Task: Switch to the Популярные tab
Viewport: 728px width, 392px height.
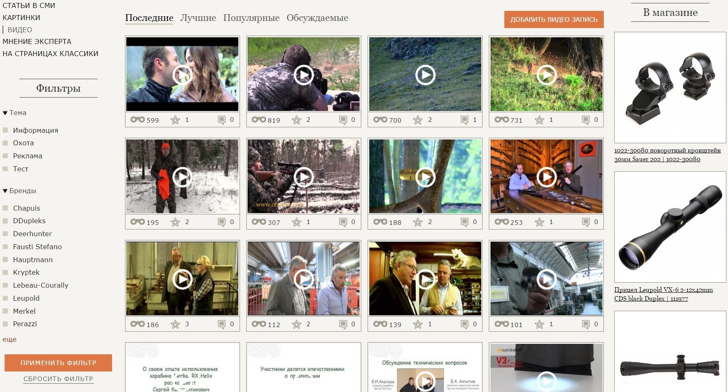Action: tap(251, 18)
